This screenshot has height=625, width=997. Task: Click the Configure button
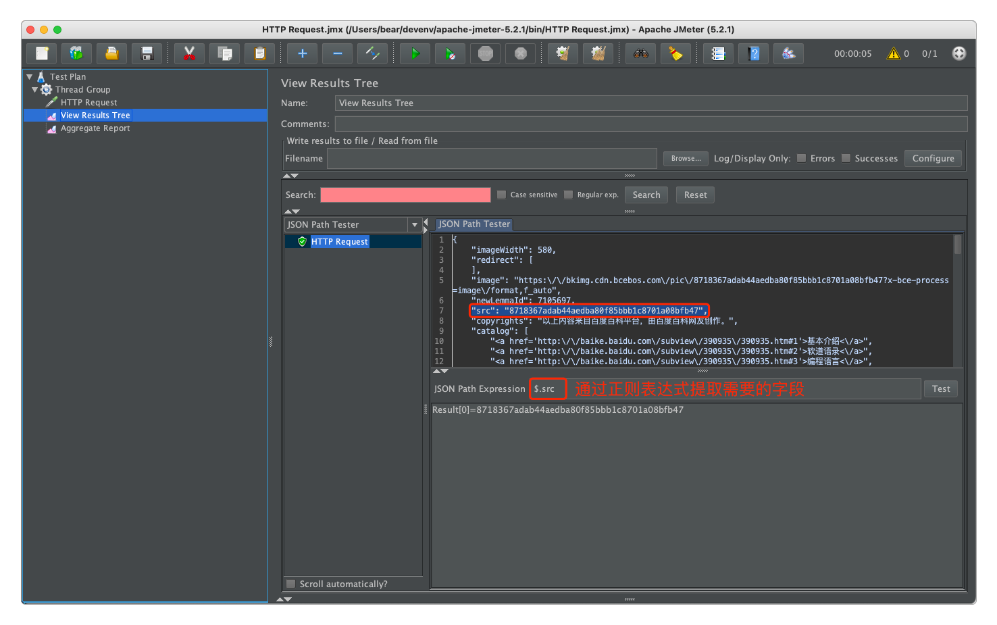pos(933,158)
